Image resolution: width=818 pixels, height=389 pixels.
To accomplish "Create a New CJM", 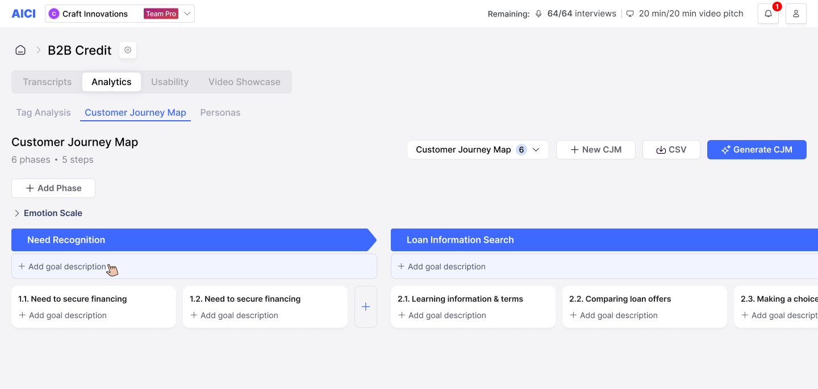I will [x=596, y=150].
